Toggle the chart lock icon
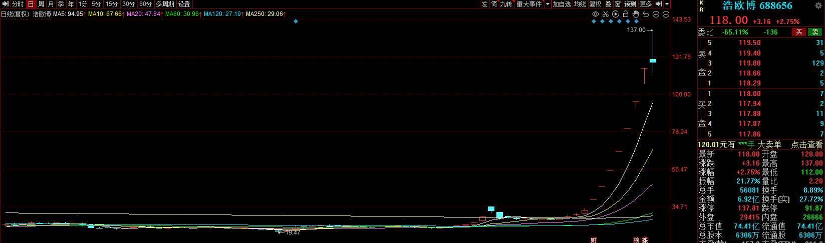This screenshot has height=243, width=825. 626,14
